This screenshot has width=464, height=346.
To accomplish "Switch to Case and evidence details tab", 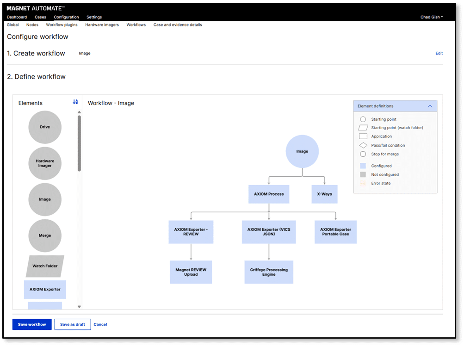I will (x=178, y=25).
